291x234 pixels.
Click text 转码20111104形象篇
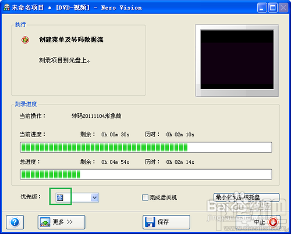[97, 116]
